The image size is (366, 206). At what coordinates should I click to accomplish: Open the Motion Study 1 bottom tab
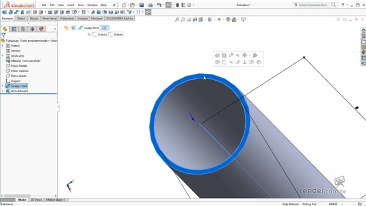(x=55, y=200)
